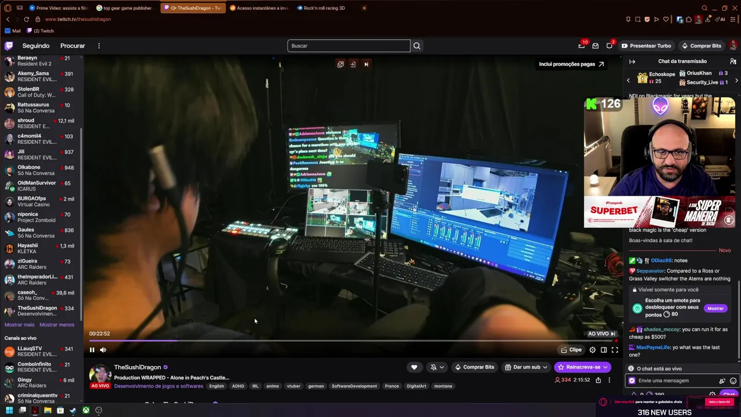This screenshot has width=741, height=417.
Task: Click the heart follow button
Action: tap(414, 367)
